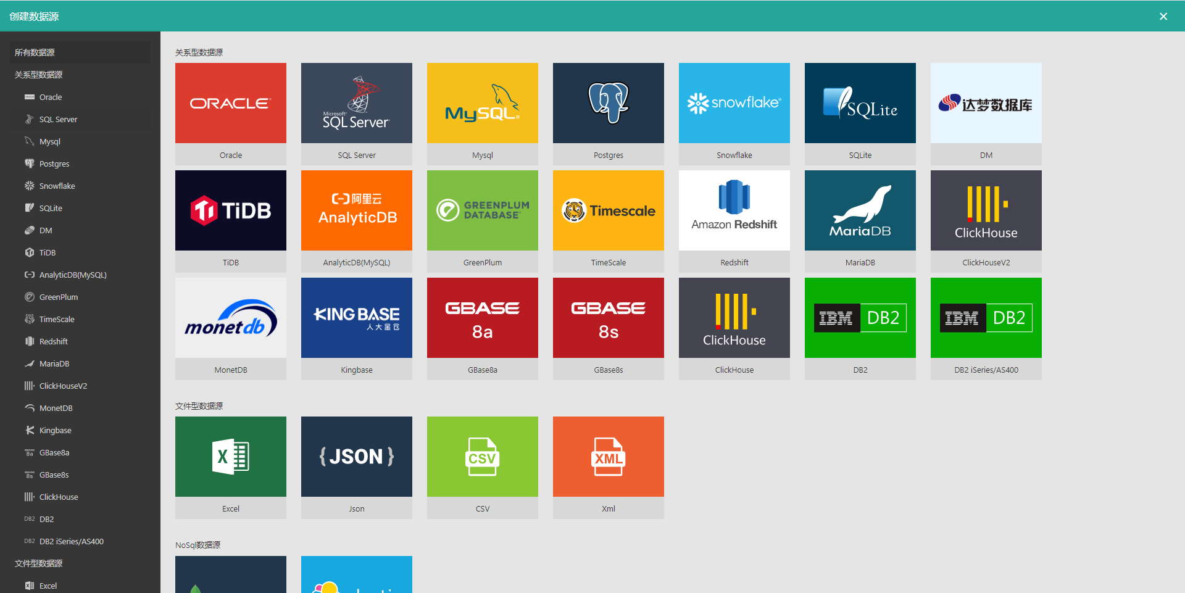Select AnalyticDB(MySQL) in the sidebar
1185x593 pixels.
[x=80, y=275]
